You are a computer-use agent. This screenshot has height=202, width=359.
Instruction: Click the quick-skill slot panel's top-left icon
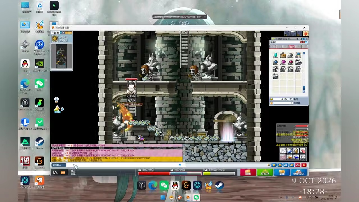pyautogui.click(x=283, y=151)
